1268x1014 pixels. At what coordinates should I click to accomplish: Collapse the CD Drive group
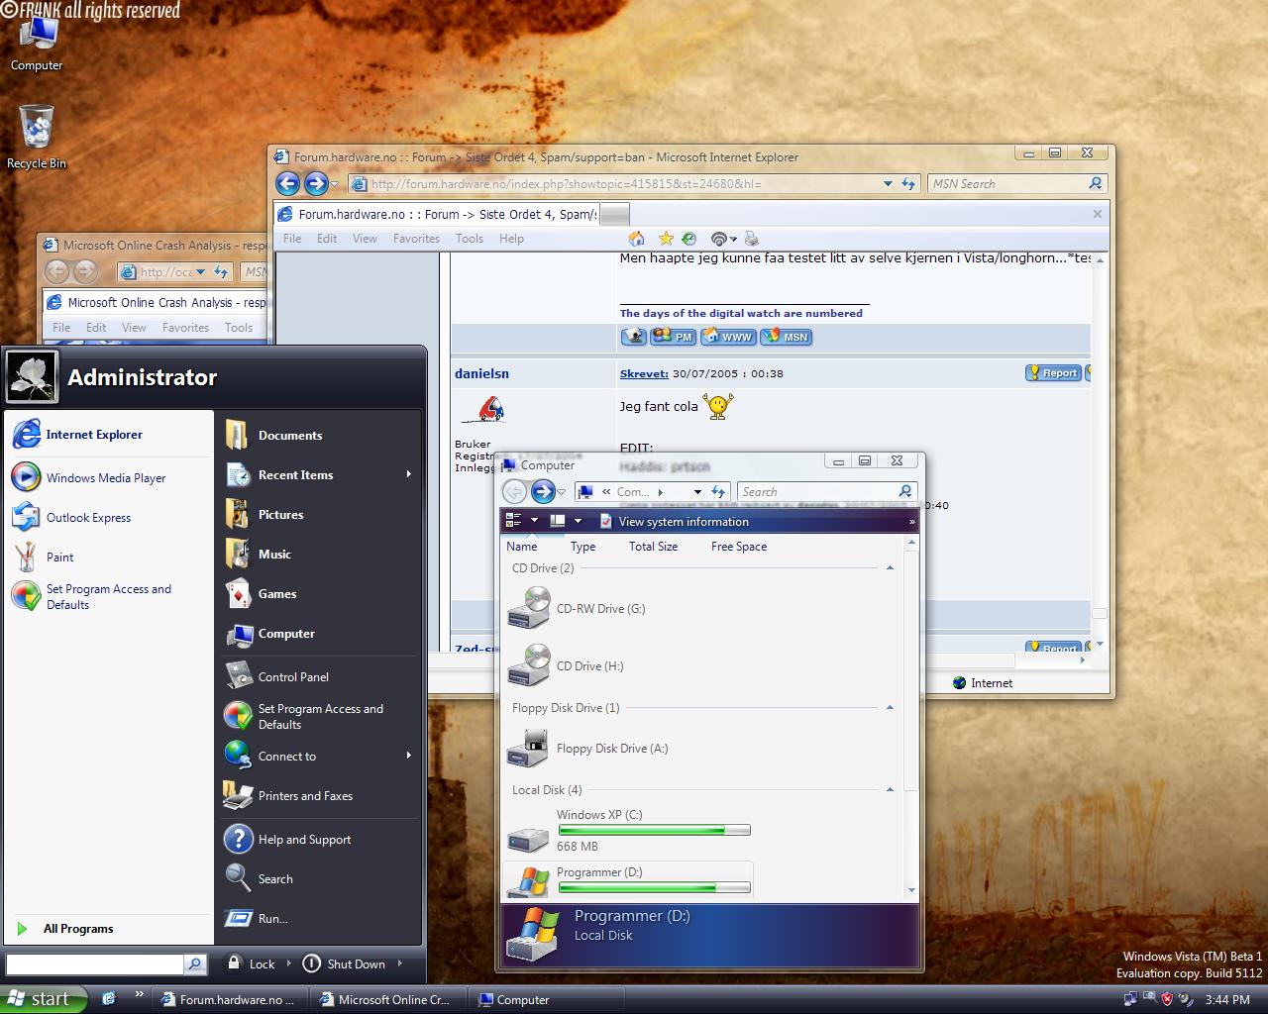coord(890,568)
